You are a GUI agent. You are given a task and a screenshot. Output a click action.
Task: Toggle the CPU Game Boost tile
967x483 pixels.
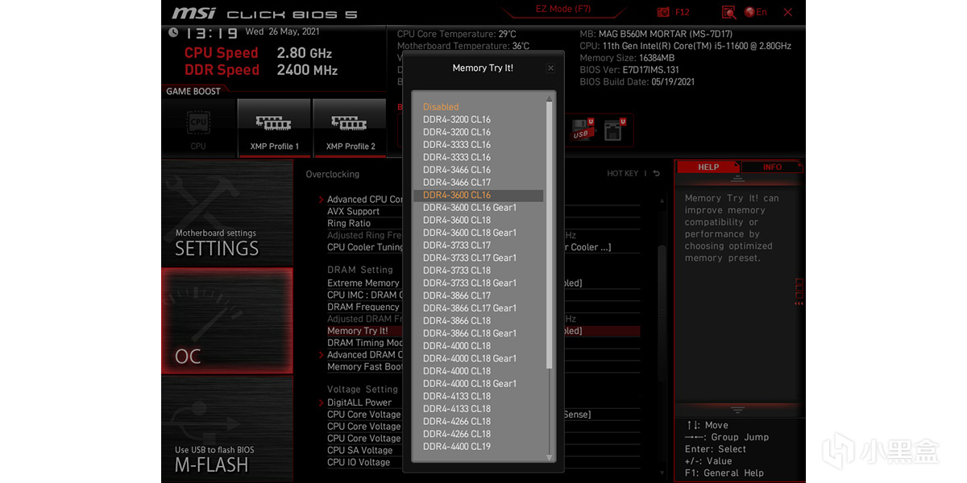click(198, 128)
